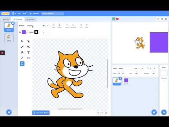169x127 pixels.
Task: Click the purple square on stage
Action: click(x=159, y=42)
